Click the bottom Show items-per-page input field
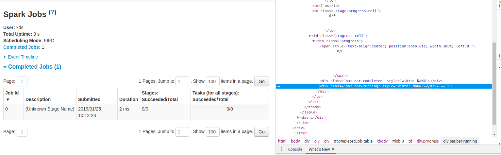Viewport: 501px width, 155px height. pyautogui.click(x=212, y=131)
